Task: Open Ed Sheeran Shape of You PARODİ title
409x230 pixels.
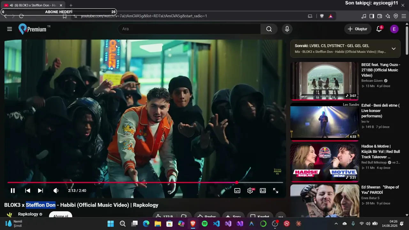Action: pos(380,190)
